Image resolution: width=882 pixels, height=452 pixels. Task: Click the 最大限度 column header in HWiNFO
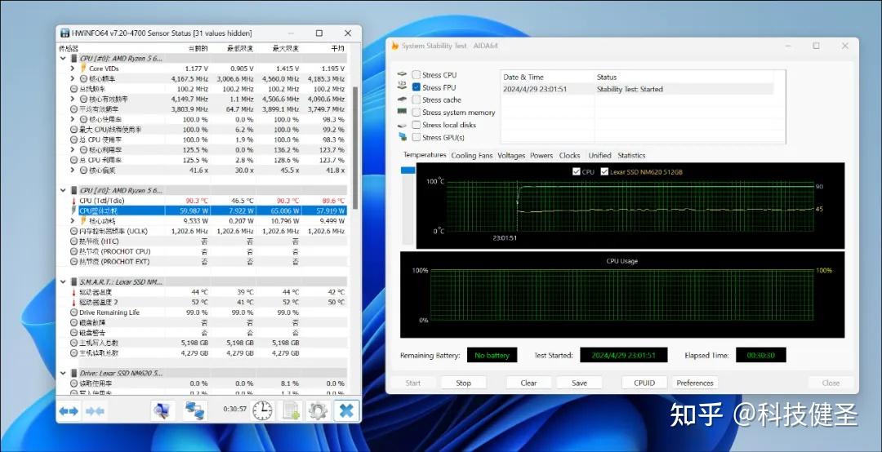coord(285,49)
